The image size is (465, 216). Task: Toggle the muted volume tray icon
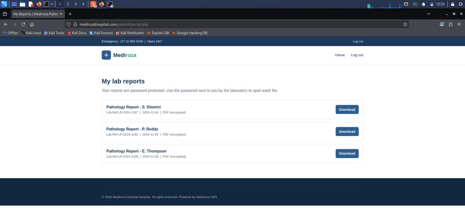click(x=415, y=4)
